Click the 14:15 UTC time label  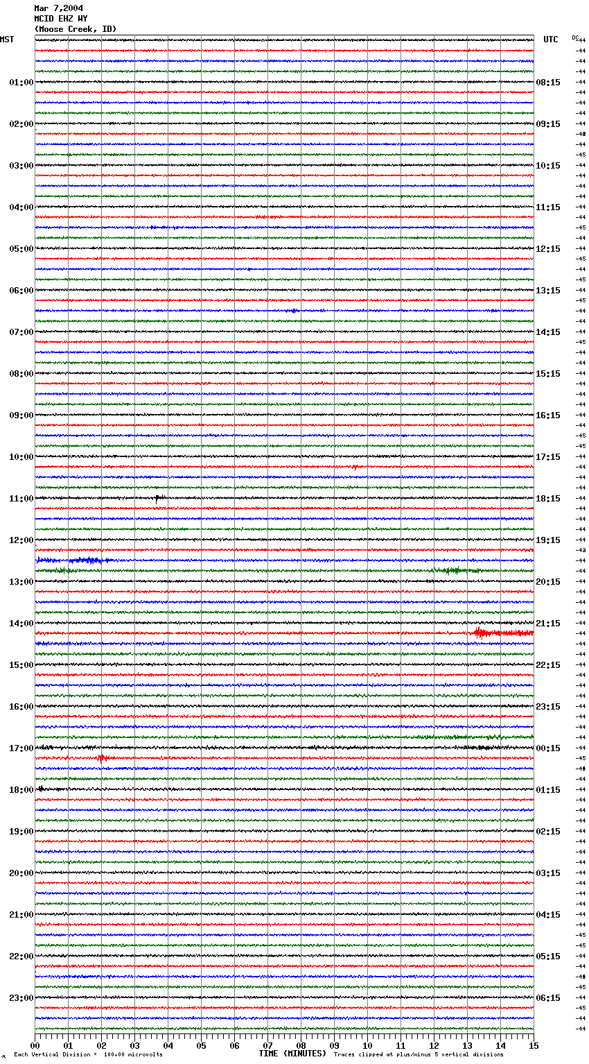[x=548, y=332]
